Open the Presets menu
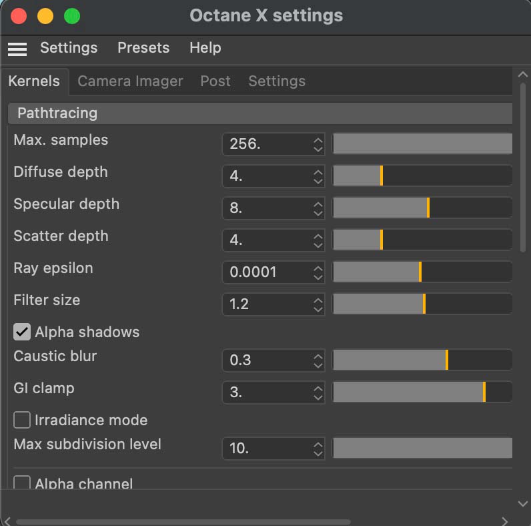 [143, 48]
